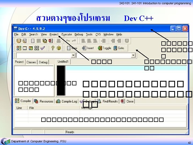This screenshot has width=193, height=145.
Task: Open the Help menu
Action: [119, 34]
